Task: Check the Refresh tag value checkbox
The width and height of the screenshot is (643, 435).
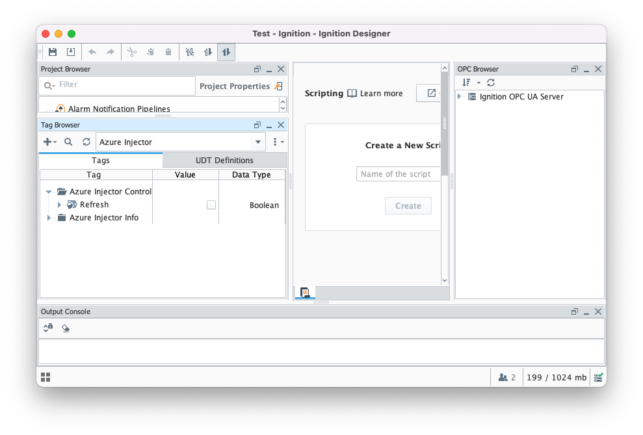Action: [211, 205]
